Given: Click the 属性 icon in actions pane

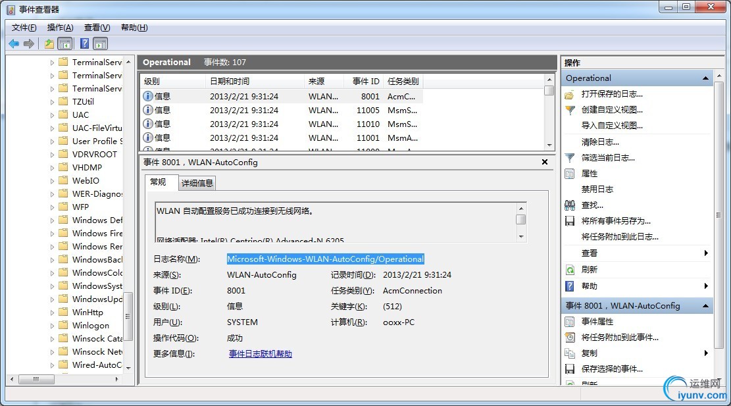Looking at the screenshot, I should (x=570, y=174).
